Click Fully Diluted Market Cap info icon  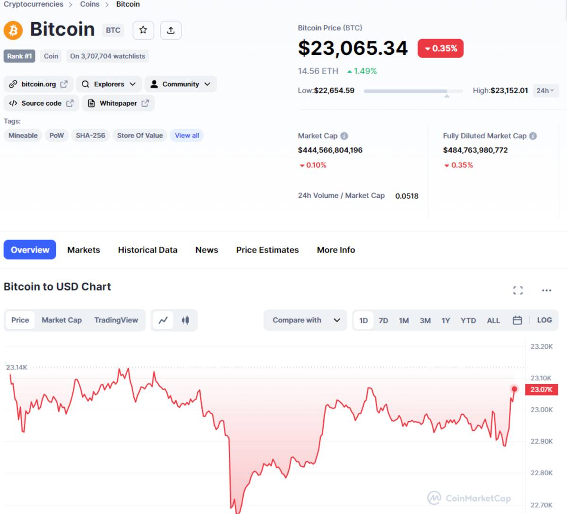point(533,136)
